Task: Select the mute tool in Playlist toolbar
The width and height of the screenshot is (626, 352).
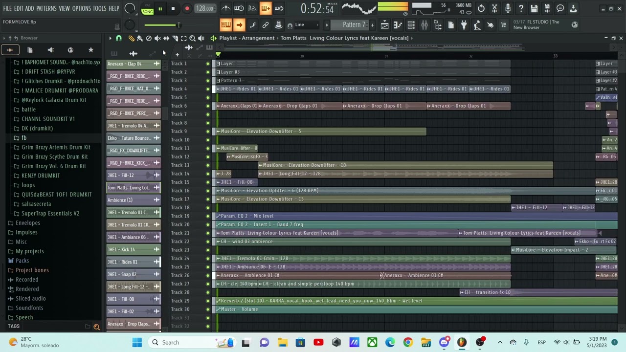Action: [x=157, y=38]
